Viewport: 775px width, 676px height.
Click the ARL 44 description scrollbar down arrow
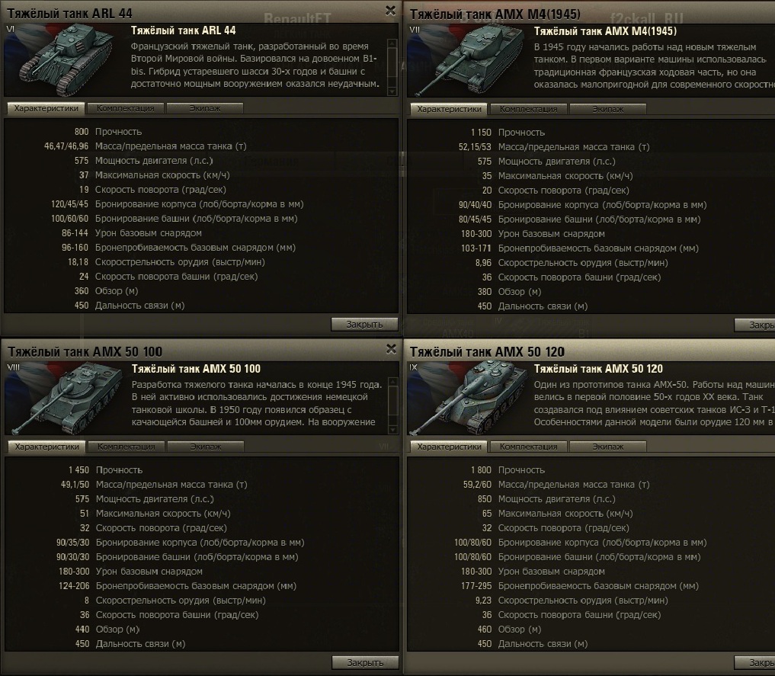pyautogui.click(x=392, y=91)
